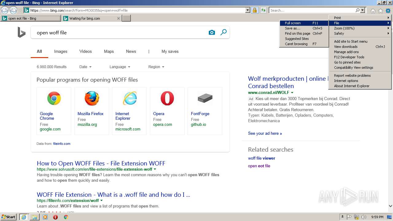Viewport: 393px width, 221px height.
Task: Switch to 'open eot file - Bing' tab
Action: coord(31,18)
